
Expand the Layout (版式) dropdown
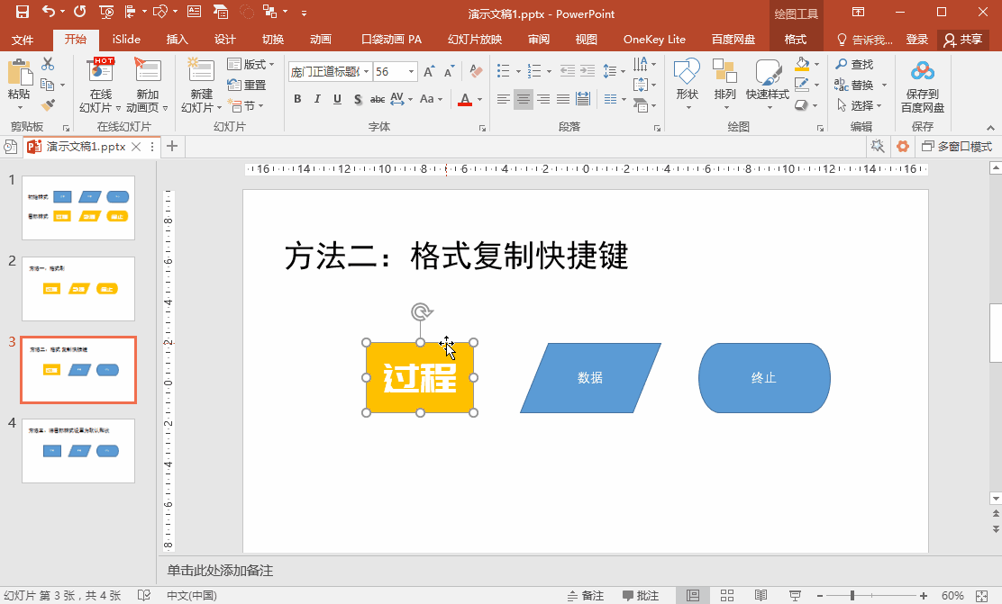click(x=250, y=65)
